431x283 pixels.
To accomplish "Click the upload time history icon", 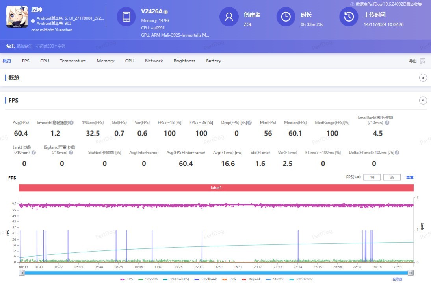I will (349, 17).
